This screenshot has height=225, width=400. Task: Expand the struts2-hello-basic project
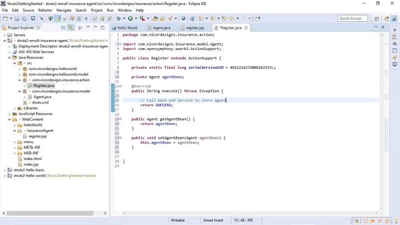(x=4, y=170)
